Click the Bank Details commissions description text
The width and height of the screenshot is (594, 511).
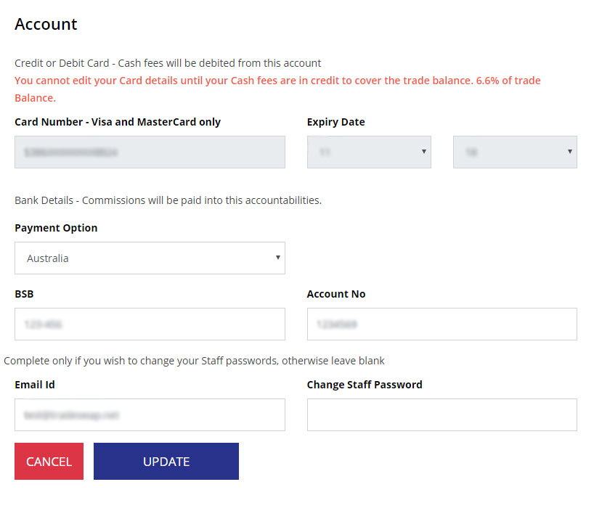click(x=168, y=200)
